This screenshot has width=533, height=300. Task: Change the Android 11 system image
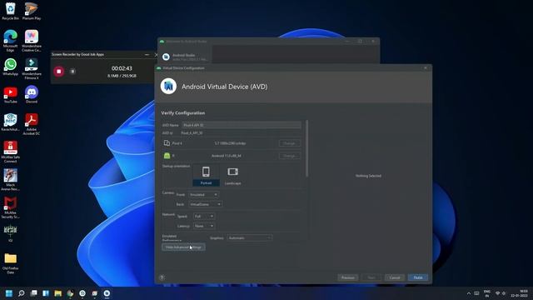(x=290, y=156)
